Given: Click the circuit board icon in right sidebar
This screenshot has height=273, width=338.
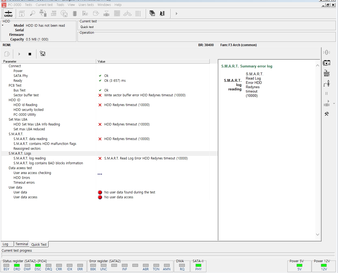Looking at the screenshot, I should click(327, 63).
